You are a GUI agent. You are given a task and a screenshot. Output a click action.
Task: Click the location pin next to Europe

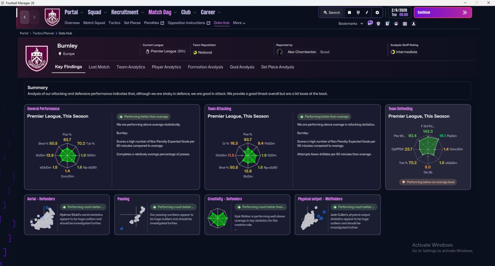60,54
